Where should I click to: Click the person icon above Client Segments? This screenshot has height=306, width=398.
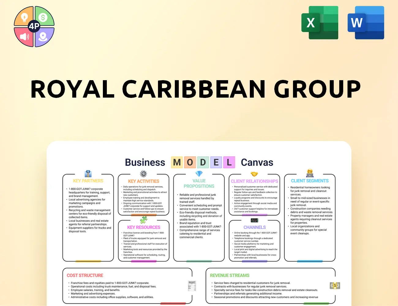(310, 173)
